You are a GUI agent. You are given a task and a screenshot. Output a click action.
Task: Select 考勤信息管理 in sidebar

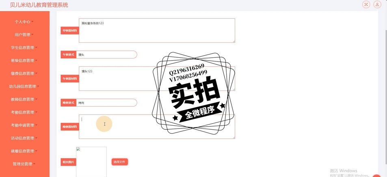point(24,112)
